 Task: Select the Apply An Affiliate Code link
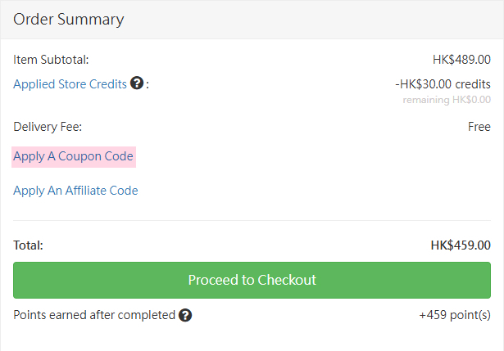pyautogui.click(x=75, y=191)
